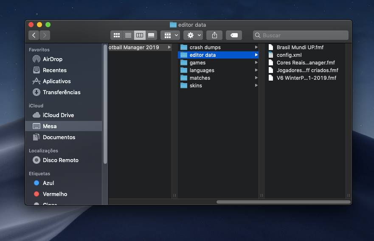Click the yellow minimize window button
374x241 pixels.
pos(39,25)
